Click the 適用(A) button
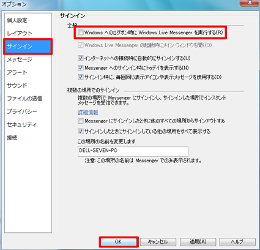 point(198,242)
